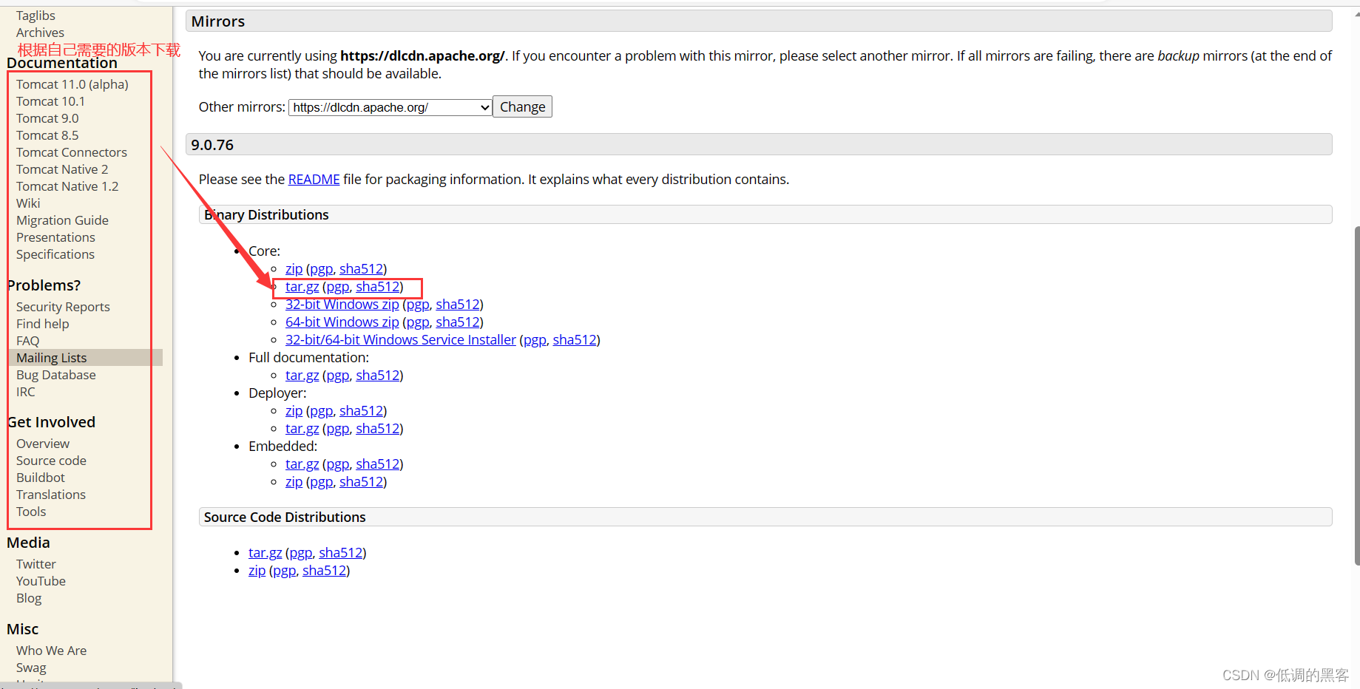Image resolution: width=1360 pixels, height=689 pixels.
Task: Open the Wiki link
Action: pyautogui.click(x=28, y=203)
